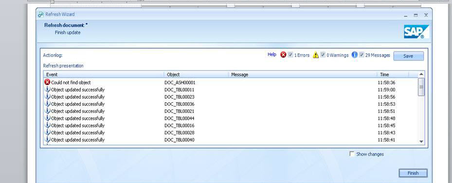Select the DOC_TBL00036 object cell
The width and height of the screenshot is (452, 183).
click(x=180, y=104)
